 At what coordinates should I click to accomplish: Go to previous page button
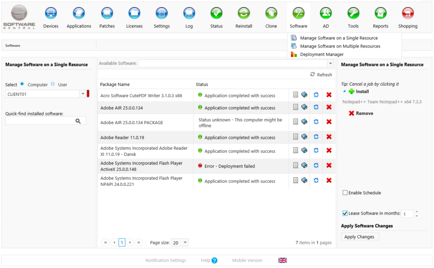click(x=114, y=243)
